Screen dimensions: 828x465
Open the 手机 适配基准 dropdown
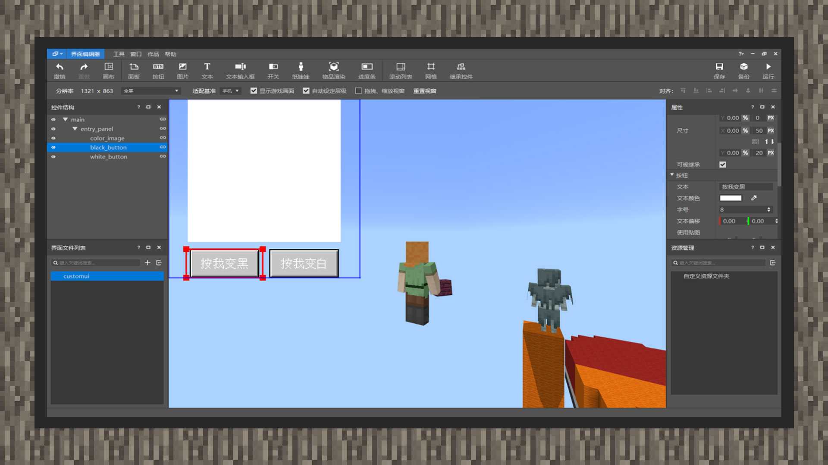tap(231, 91)
